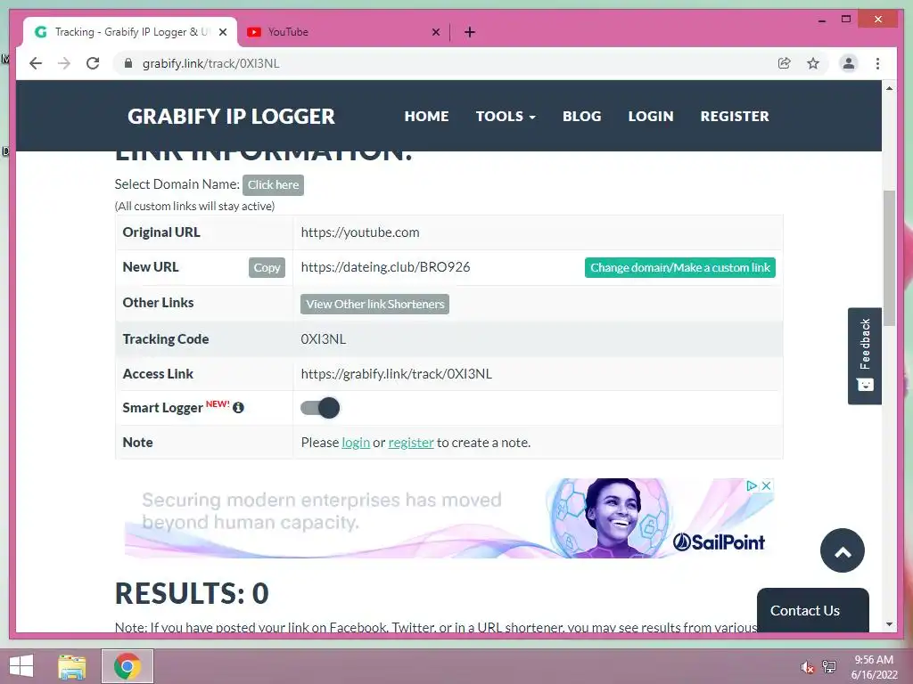Copy the New URL with Copy button
Screen dimensions: 913x684
pos(267,267)
